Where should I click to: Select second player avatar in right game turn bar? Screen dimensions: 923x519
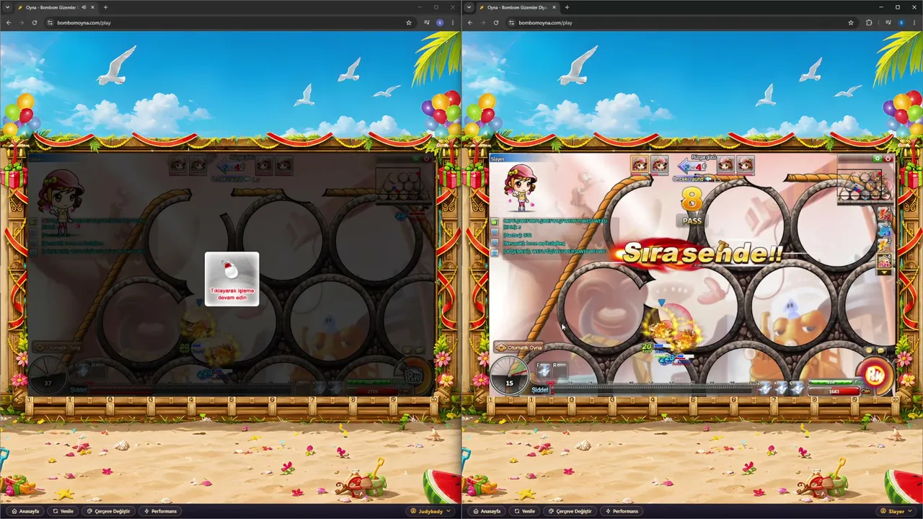coord(660,164)
